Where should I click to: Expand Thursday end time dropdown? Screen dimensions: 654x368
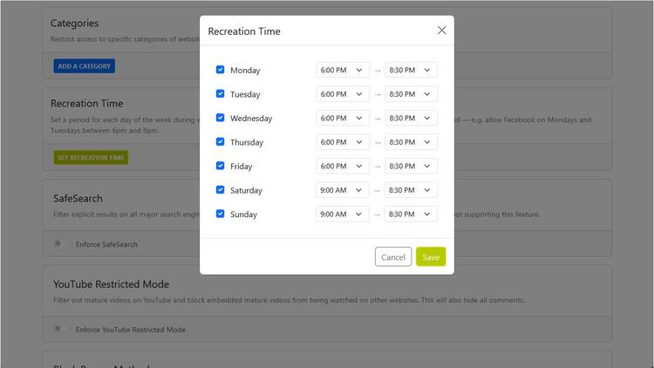coord(411,142)
